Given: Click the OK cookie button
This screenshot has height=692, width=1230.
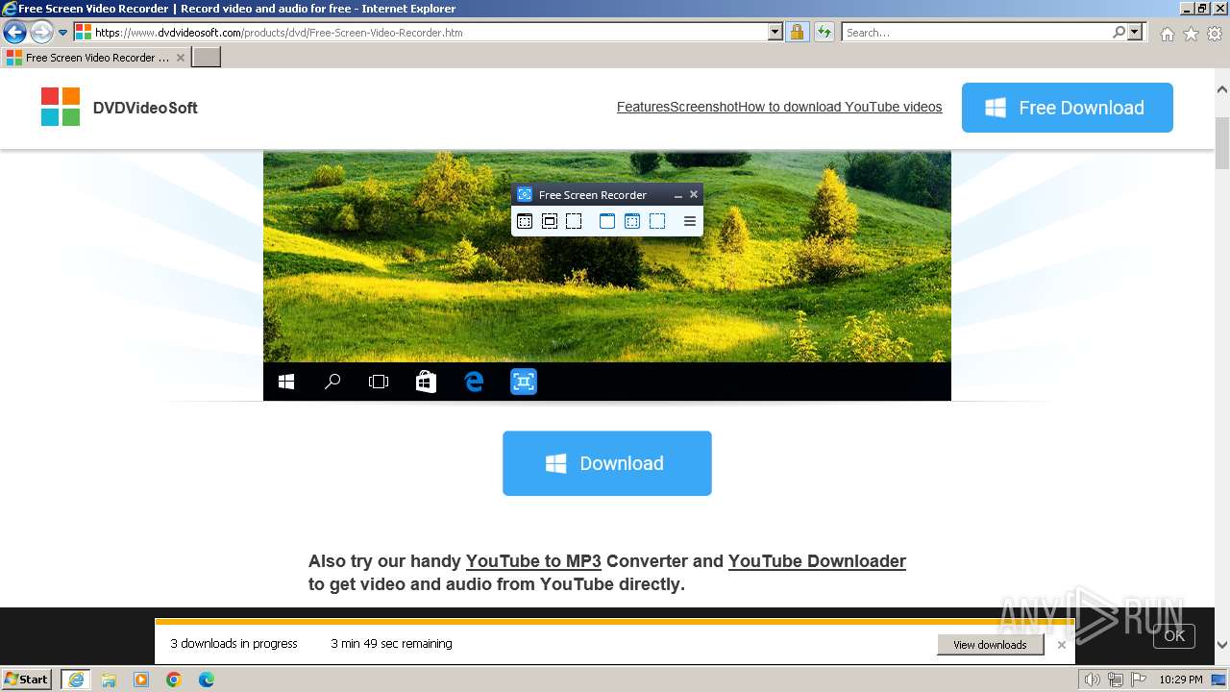Looking at the screenshot, I should [1174, 635].
